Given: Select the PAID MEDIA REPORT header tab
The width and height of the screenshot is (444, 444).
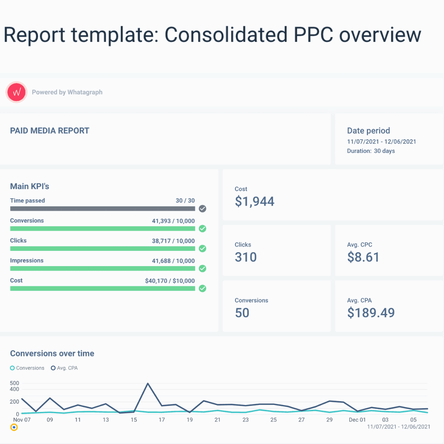Looking at the screenshot, I should (x=49, y=131).
